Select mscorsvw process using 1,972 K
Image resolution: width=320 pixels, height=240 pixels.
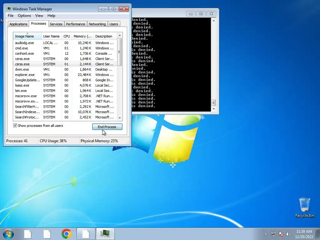click(65, 101)
